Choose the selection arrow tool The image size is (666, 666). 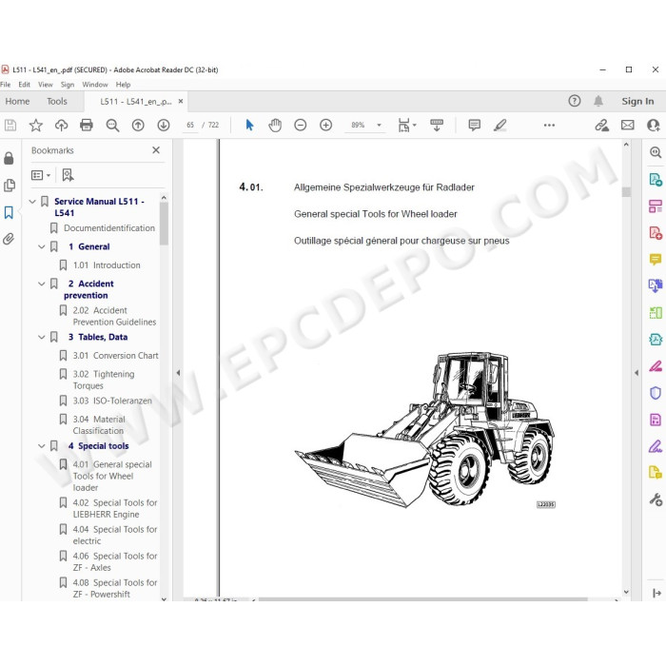point(249,125)
